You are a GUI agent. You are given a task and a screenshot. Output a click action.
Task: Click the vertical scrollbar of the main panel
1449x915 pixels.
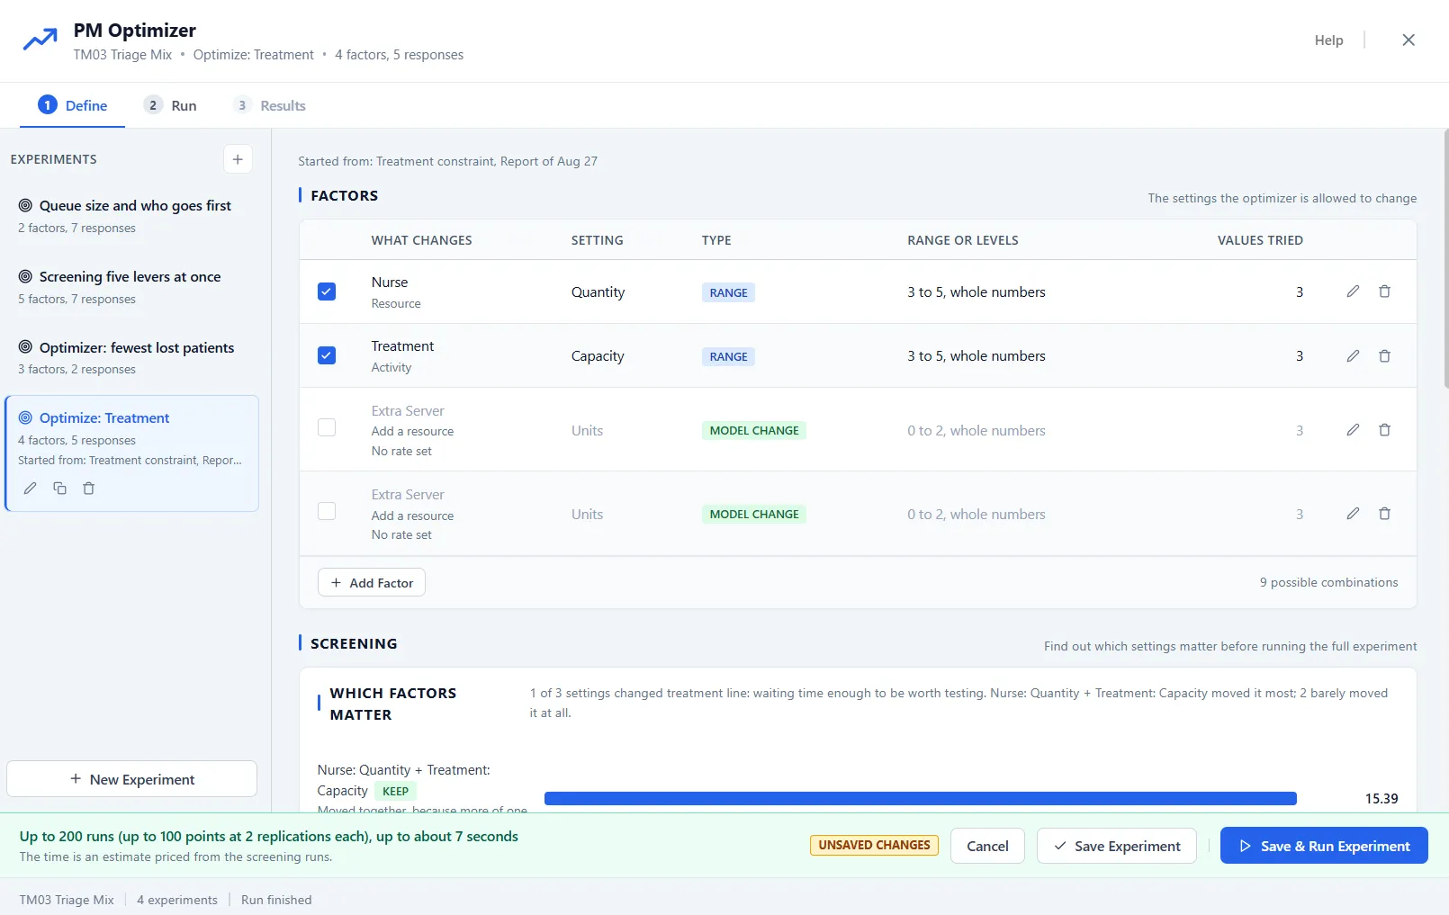click(1445, 259)
